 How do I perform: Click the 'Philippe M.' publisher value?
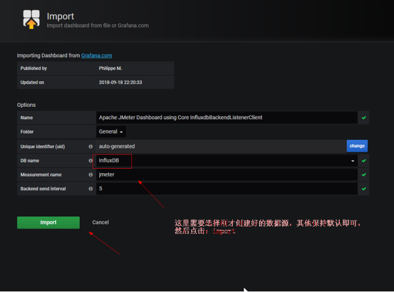click(110, 68)
